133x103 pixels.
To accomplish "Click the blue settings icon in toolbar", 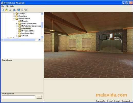I will click(x=14, y=10).
